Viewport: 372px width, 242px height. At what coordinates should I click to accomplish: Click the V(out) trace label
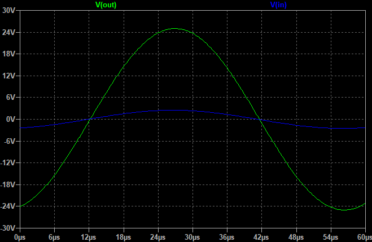pyautogui.click(x=106, y=5)
